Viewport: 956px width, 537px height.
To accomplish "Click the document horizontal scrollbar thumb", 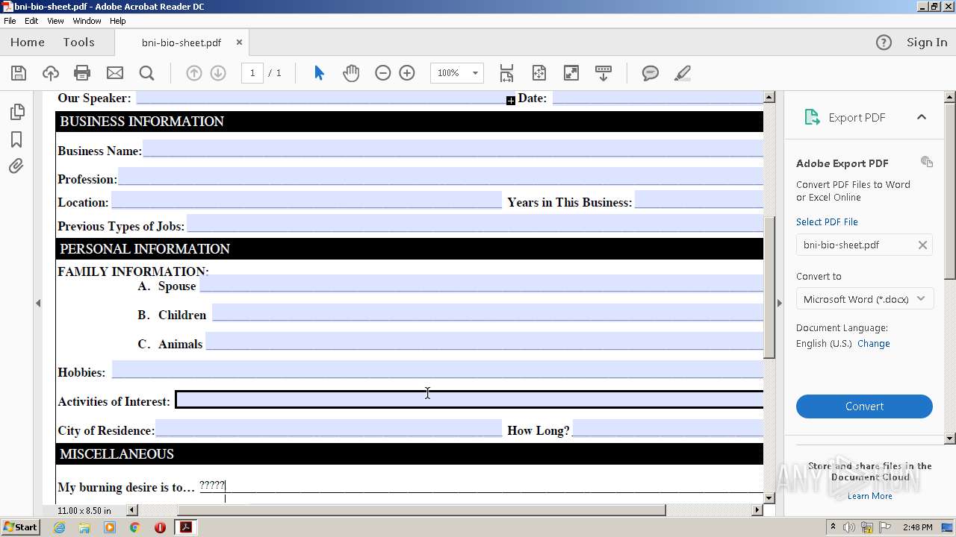I will pyautogui.click(x=421, y=510).
